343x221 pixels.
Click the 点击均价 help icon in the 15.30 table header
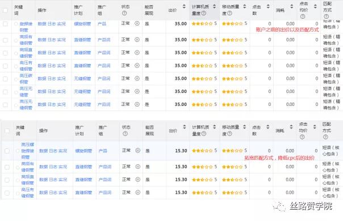pos(302,137)
